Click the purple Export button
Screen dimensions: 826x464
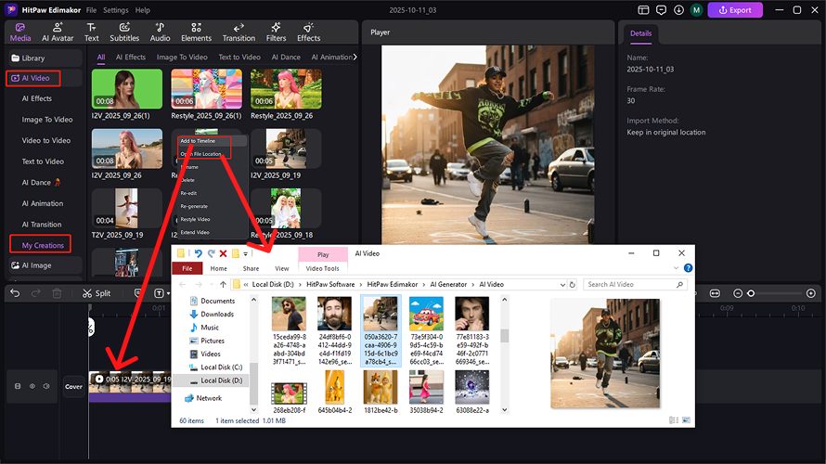click(735, 10)
